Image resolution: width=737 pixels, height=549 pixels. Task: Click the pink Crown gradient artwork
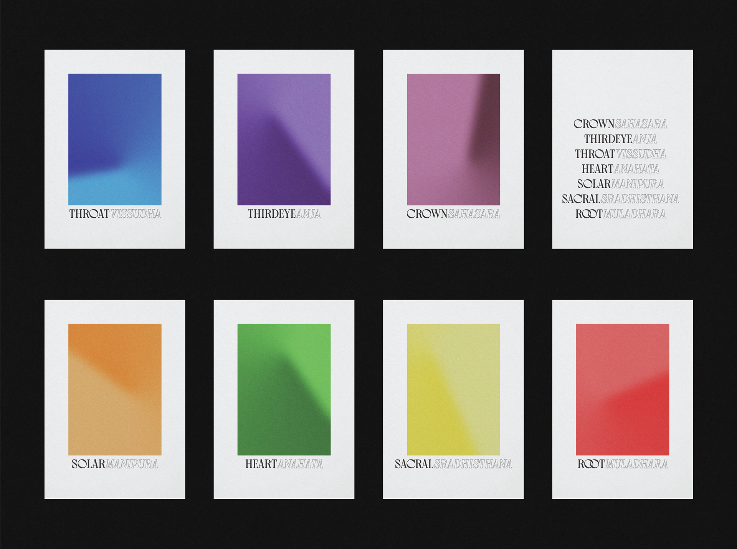[453, 139]
